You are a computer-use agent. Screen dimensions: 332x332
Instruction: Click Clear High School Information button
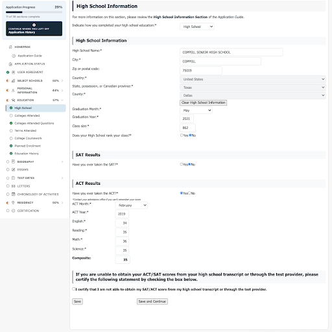click(203, 102)
